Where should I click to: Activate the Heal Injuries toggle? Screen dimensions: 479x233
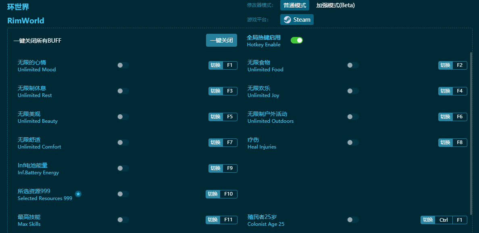click(x=352, y=142)
